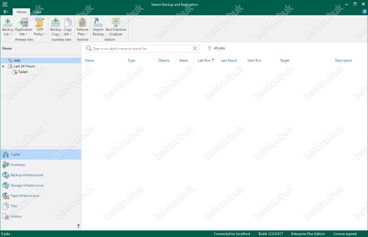Viewport: 368px width, 237px height.
Task: Click the help question mark icon
Action: tap(365, 12)
